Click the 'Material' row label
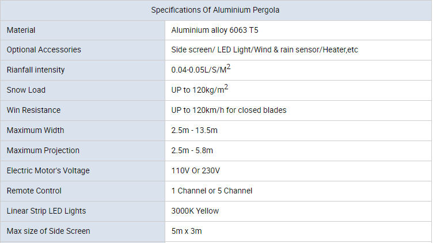Screen dimensions: 433x243 21,30
